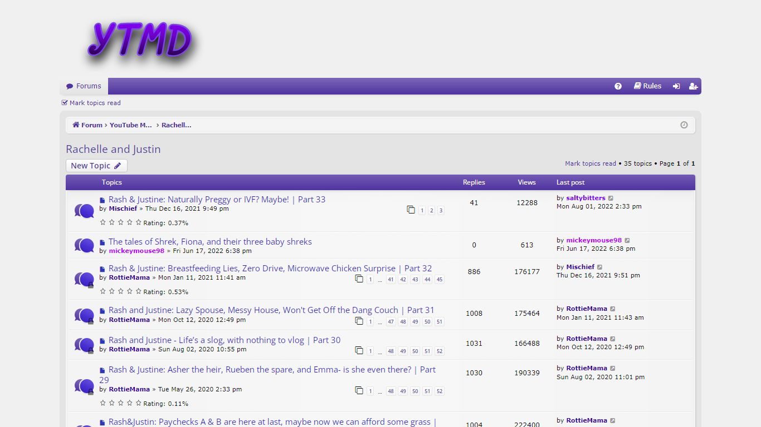Click topic status icon for Shrek topic
Image resolution: width=761 pixels, height=427 pixels.
point(84,245)
